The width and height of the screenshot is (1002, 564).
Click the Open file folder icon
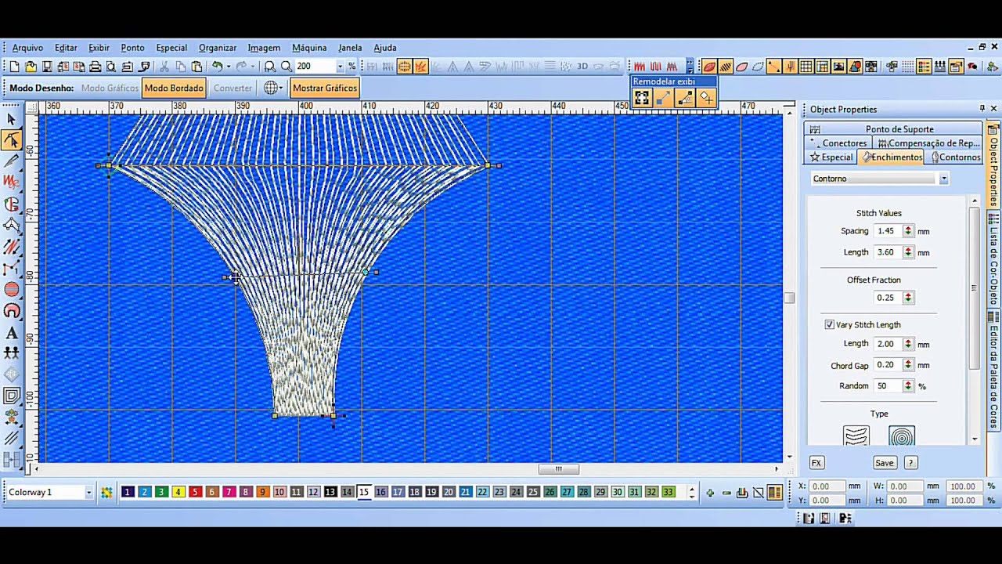pos(31,67)
